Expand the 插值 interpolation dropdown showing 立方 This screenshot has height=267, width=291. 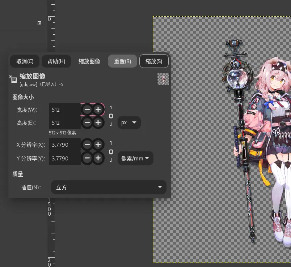[x=109, y=187]
